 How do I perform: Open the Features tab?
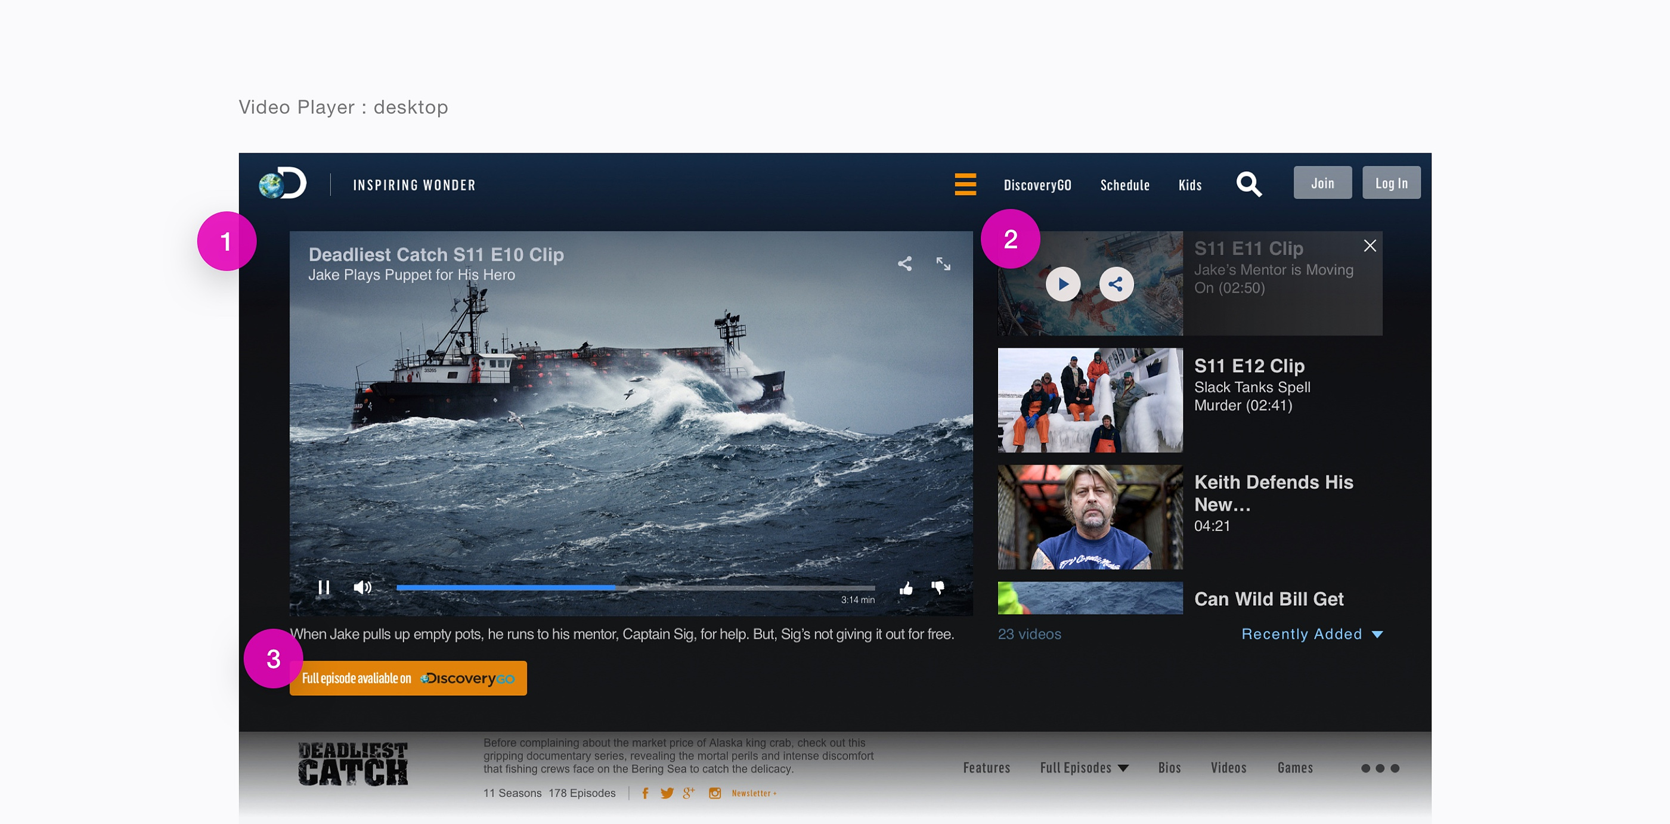(x=986, y=767)
